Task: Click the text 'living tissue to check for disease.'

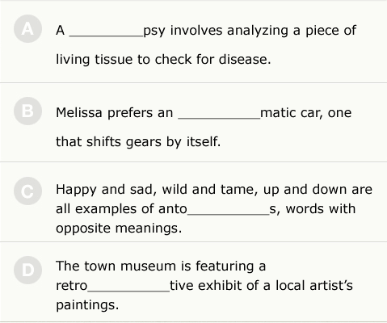Action: [x=163, y=59]
